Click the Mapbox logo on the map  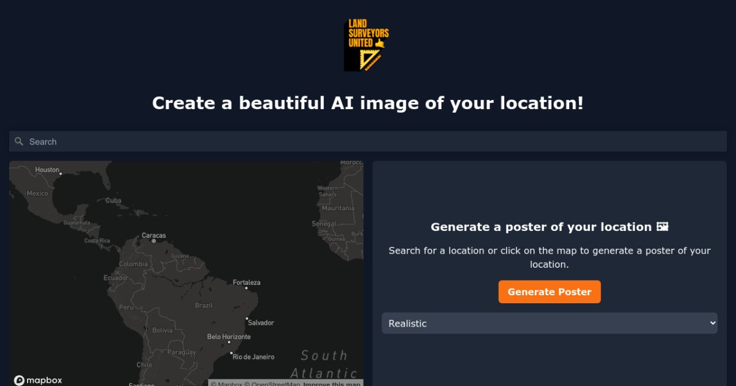38,380
